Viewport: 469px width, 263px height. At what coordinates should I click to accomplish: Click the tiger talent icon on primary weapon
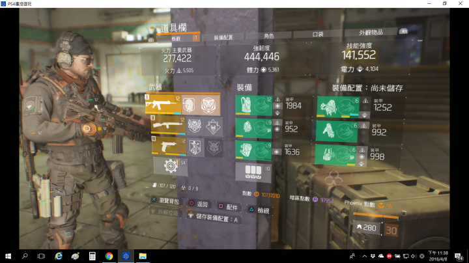[209, 105]
